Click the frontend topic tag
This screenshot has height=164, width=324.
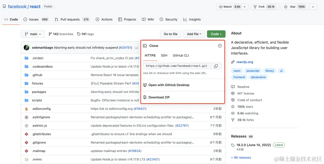click(239, 77)
